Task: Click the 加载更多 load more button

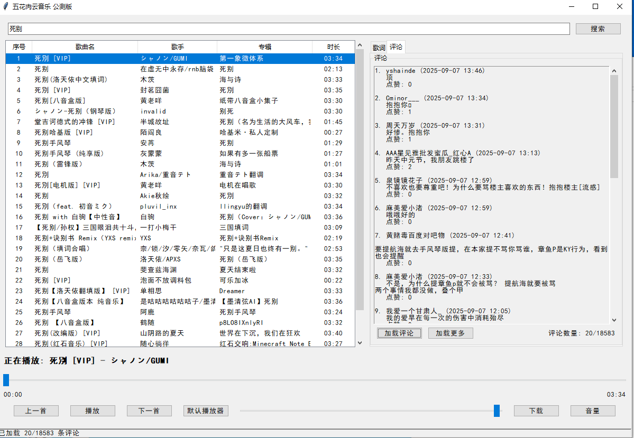Action: 451,333
